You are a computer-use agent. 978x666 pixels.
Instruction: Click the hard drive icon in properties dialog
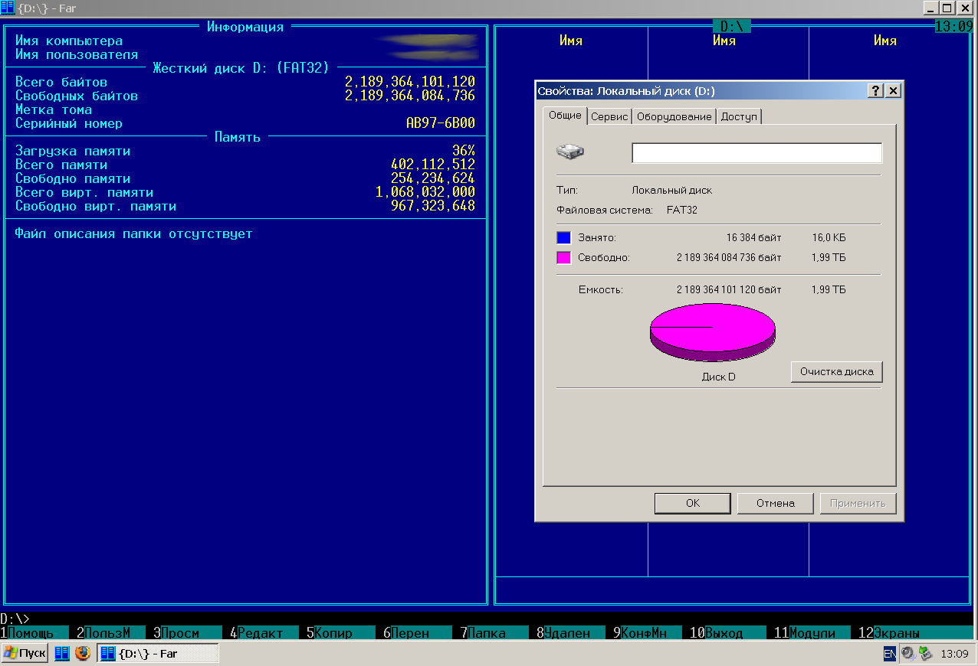569,152
